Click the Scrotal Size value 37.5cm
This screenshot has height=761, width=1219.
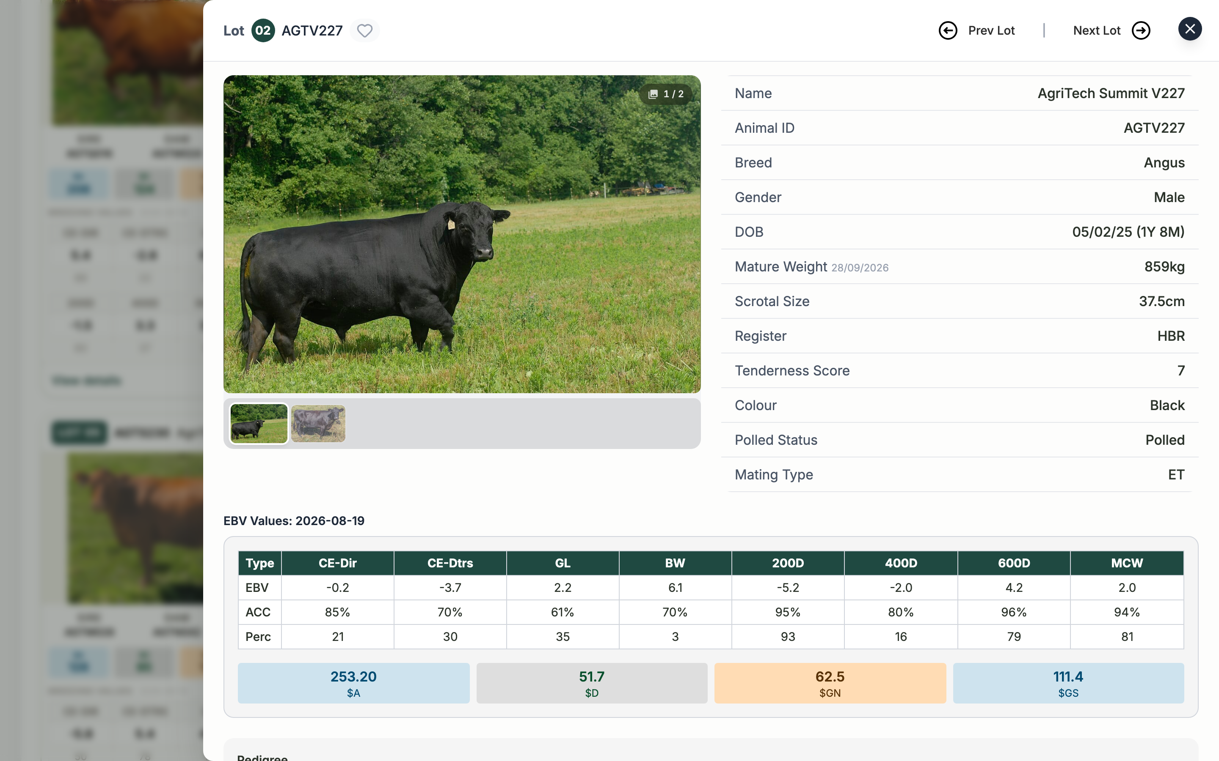click(x=1161, y=301)
